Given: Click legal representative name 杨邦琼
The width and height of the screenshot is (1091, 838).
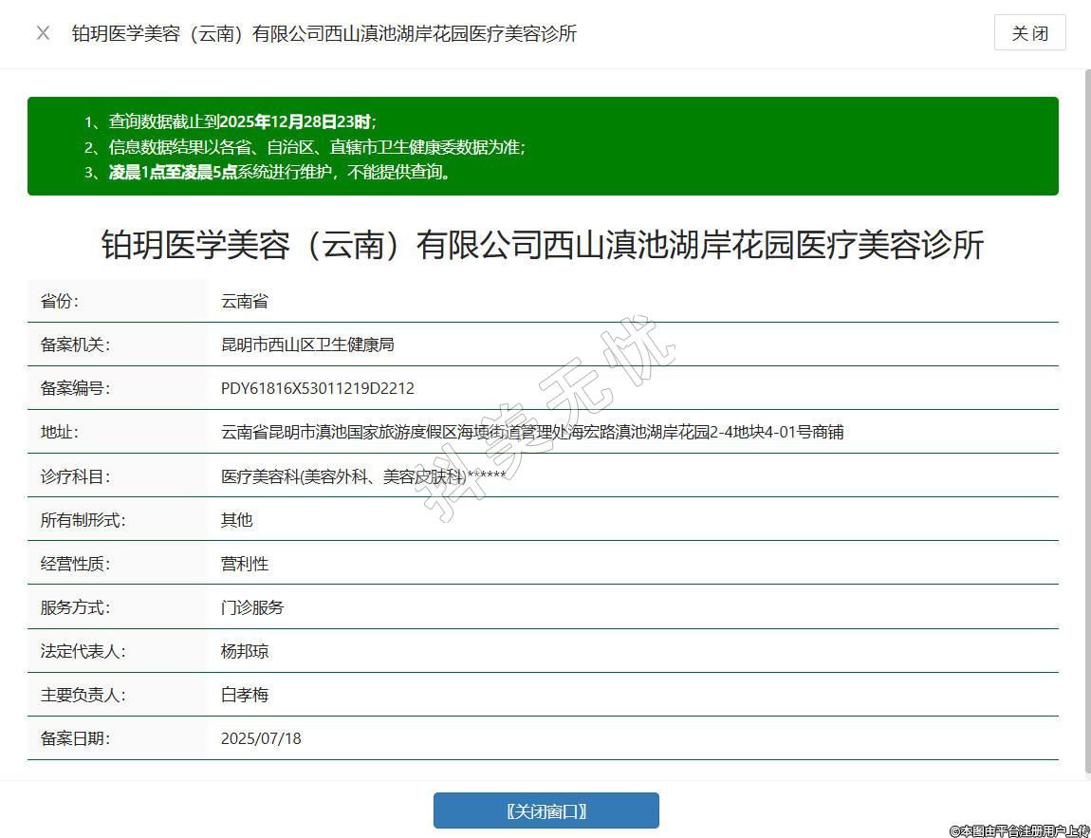Looking at the screenshot, I should 245,651.
